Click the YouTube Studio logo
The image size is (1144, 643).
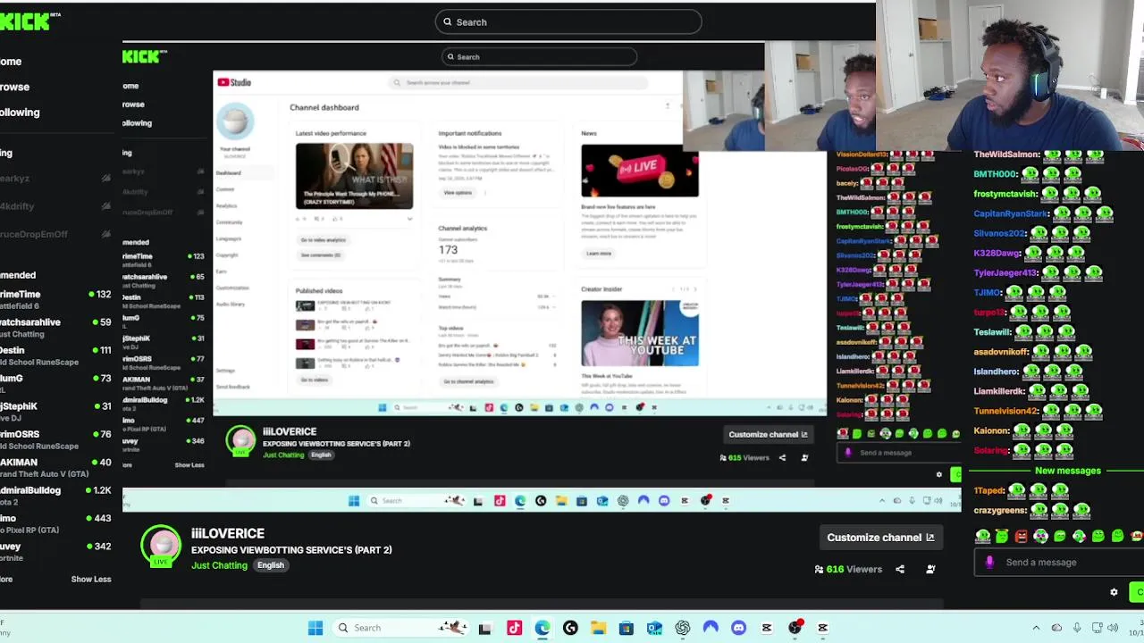(x=234, y=82)
